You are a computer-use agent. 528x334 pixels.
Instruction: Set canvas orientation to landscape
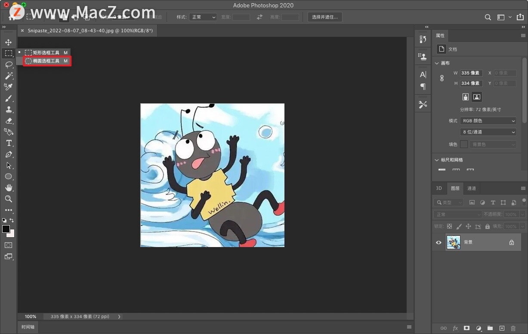coord(476,97)
